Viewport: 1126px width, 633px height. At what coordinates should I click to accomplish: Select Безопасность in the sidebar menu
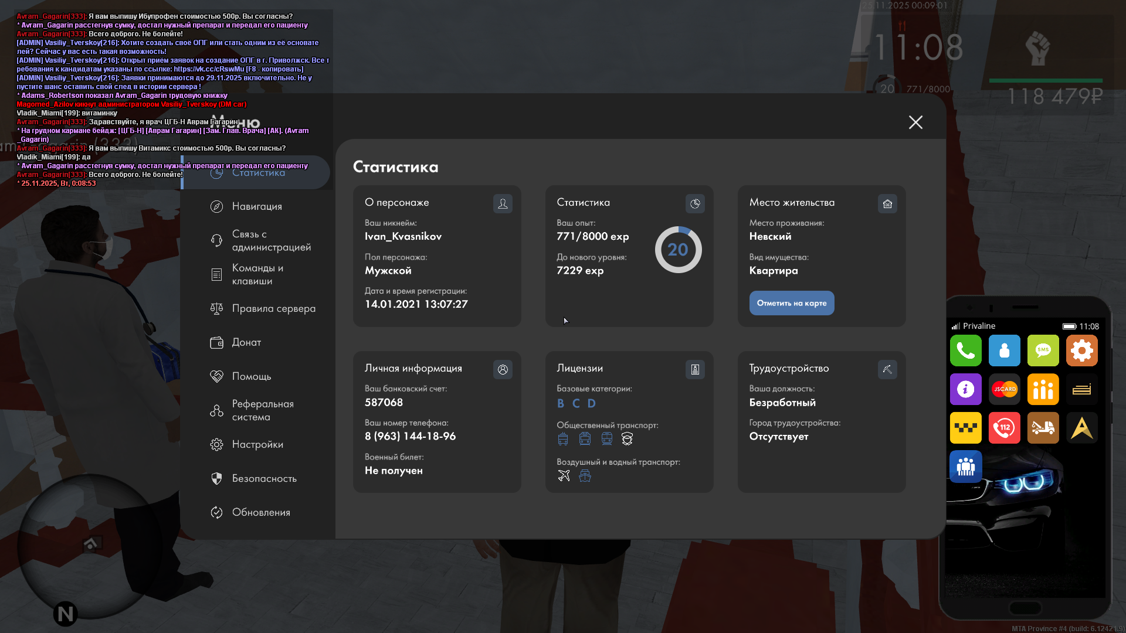[264, 478]
